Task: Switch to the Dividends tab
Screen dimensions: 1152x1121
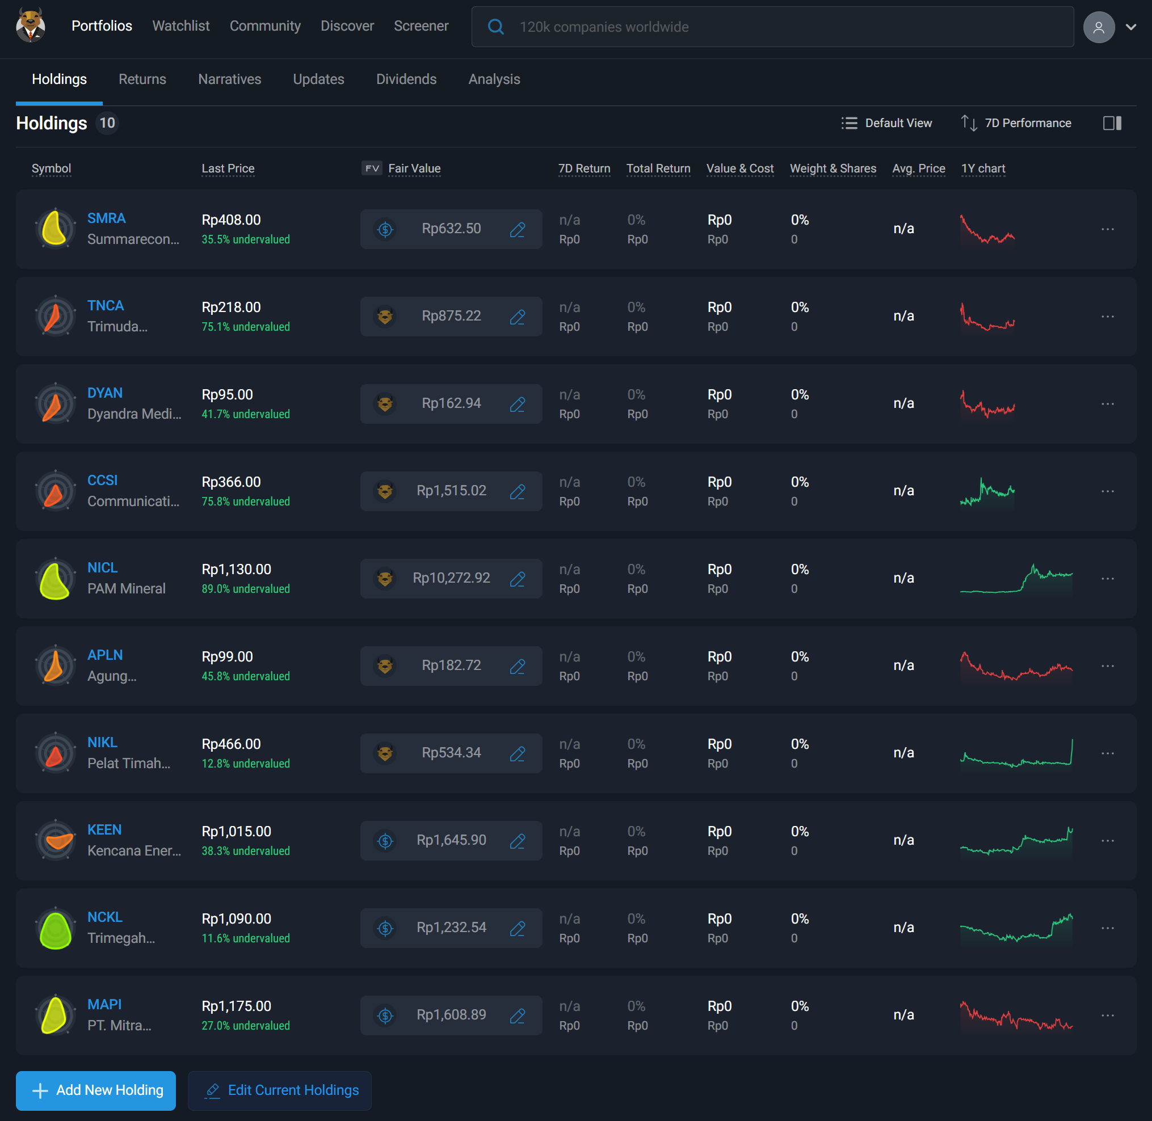Action: [x=406, y=79]
